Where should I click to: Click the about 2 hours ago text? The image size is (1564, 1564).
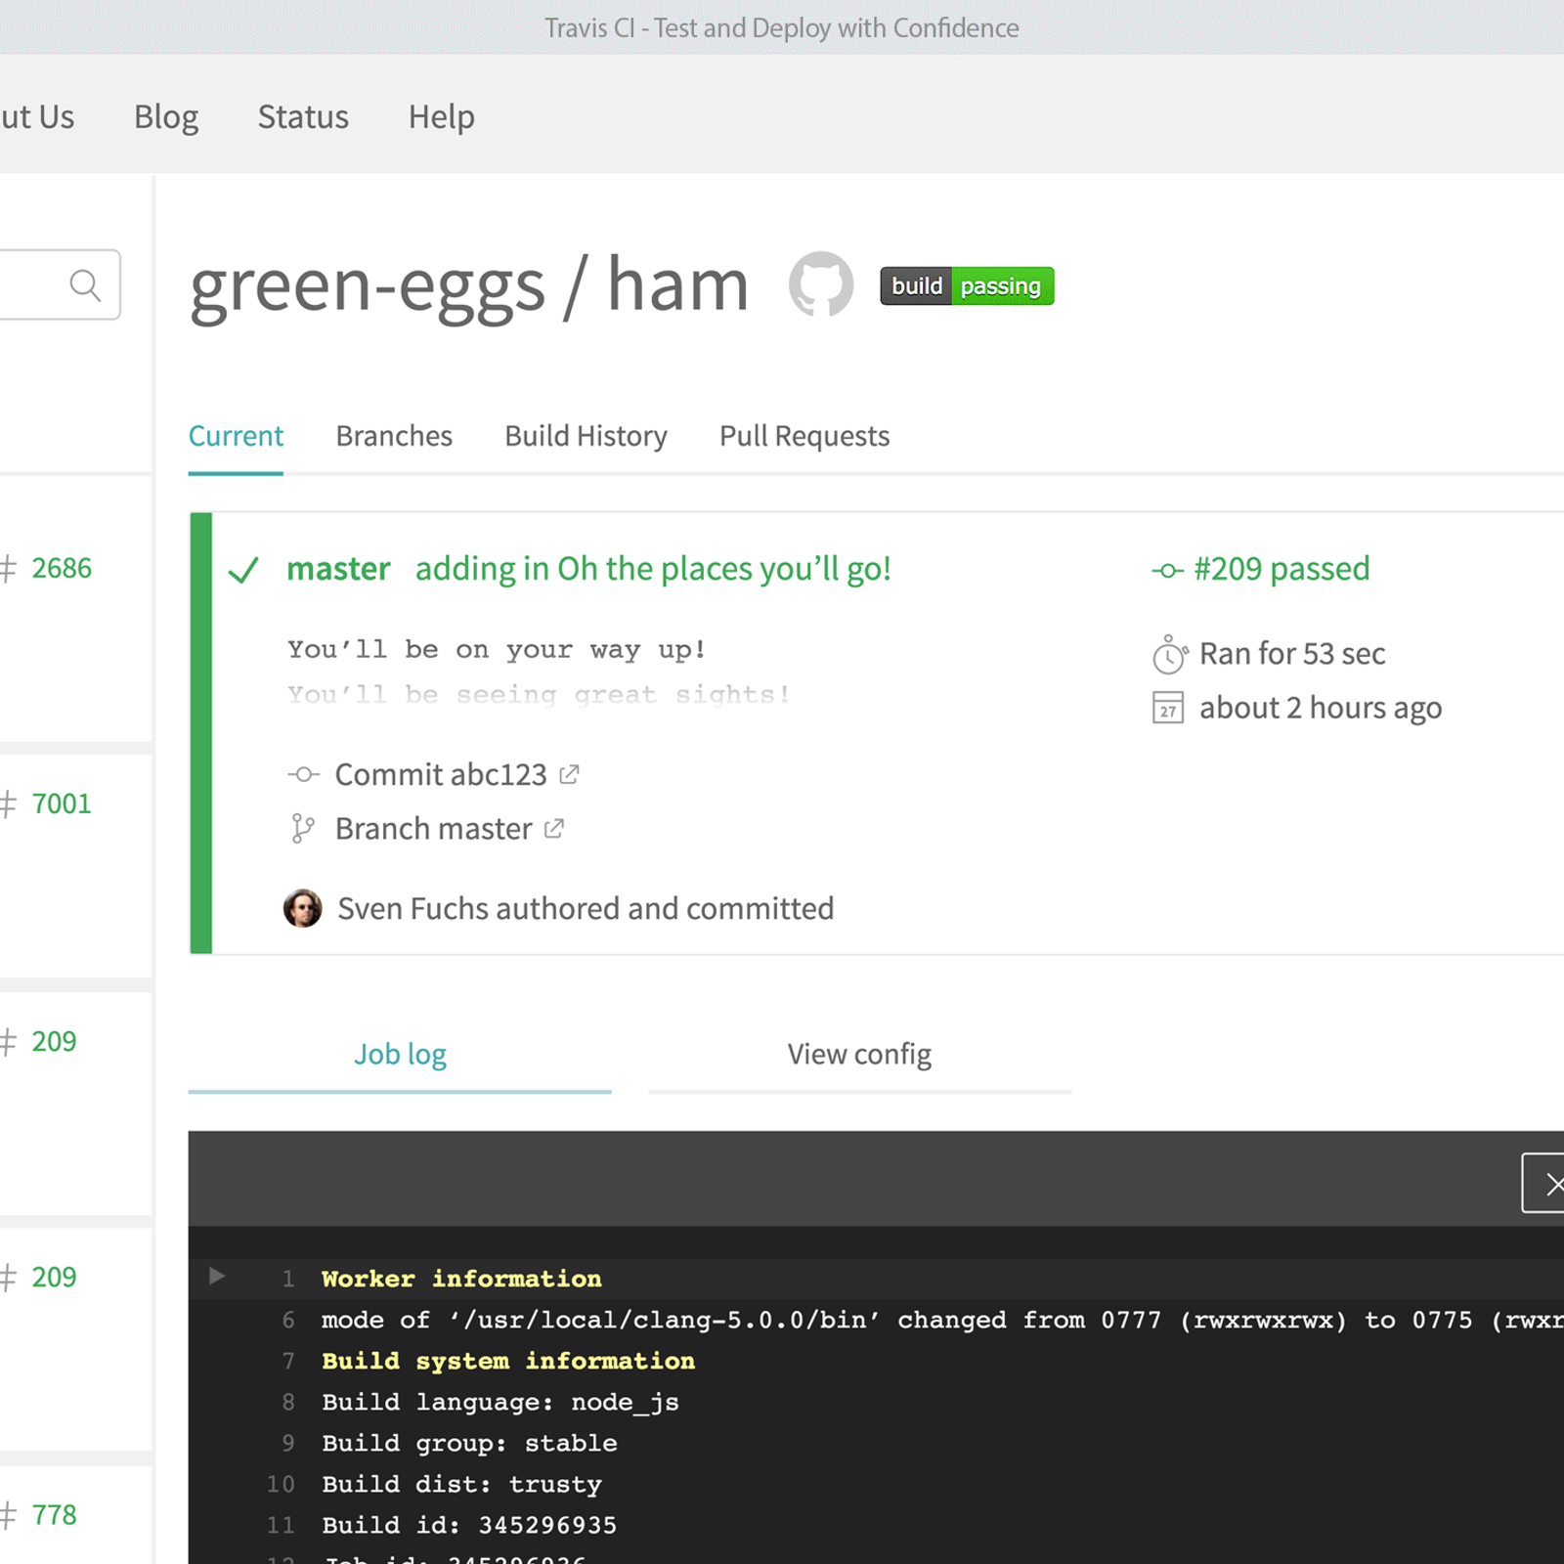point(1321,708)
